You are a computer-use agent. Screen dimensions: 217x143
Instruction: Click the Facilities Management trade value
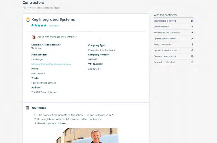coord(44,83)
